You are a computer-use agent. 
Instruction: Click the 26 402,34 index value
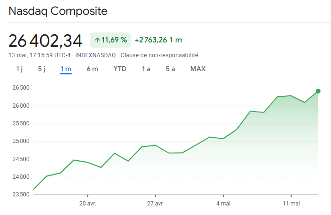tap(45, 41)
